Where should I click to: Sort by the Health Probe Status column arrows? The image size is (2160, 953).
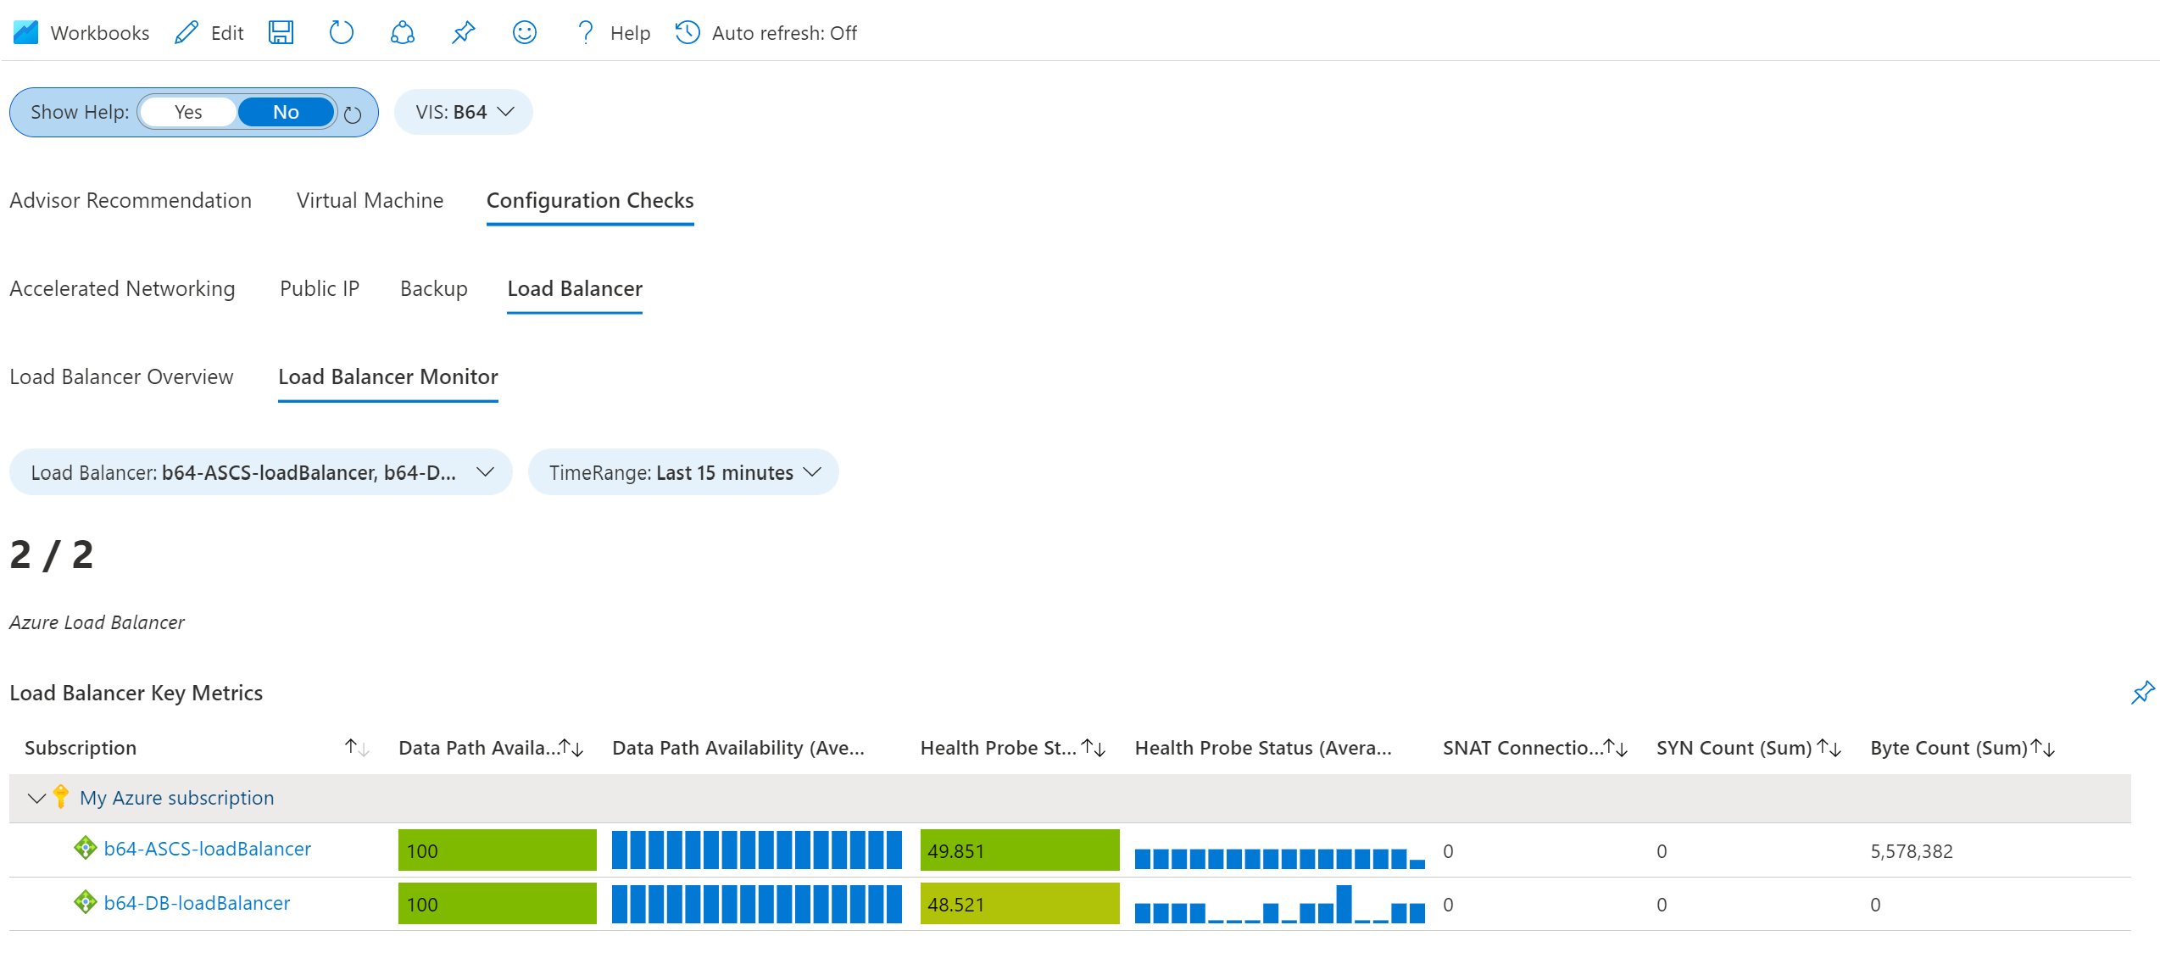pyautogui.click(x=1094, y=748)
